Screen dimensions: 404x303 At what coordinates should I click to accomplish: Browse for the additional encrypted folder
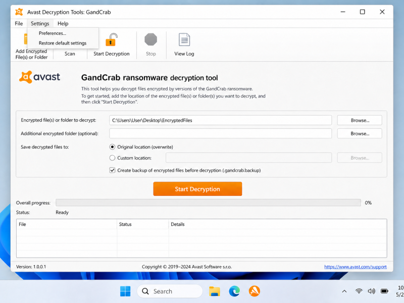pyautogui.click(x=360, y=133)
